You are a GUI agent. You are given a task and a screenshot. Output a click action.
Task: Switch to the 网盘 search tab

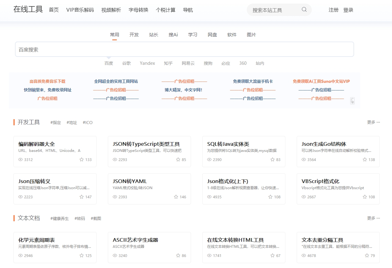(x=212, y=35)
